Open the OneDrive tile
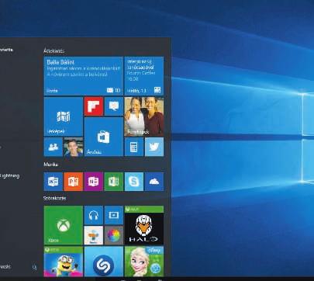 coord(154,182)
